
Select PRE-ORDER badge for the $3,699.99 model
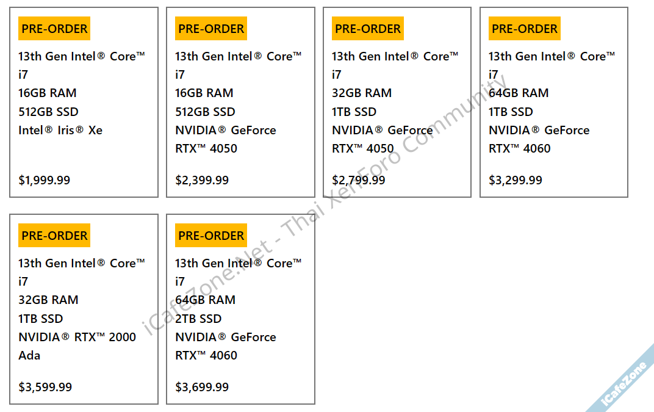pyautogui.click(x=211, y=236)
